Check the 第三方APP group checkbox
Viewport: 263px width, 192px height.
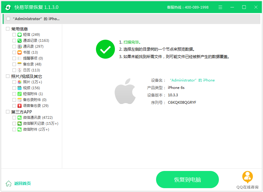pos(8,112)
